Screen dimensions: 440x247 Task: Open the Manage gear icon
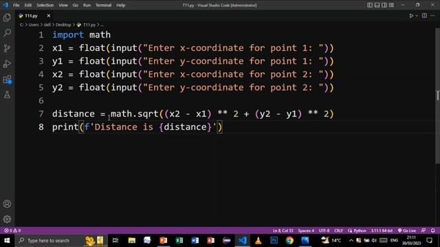(7, 219)
